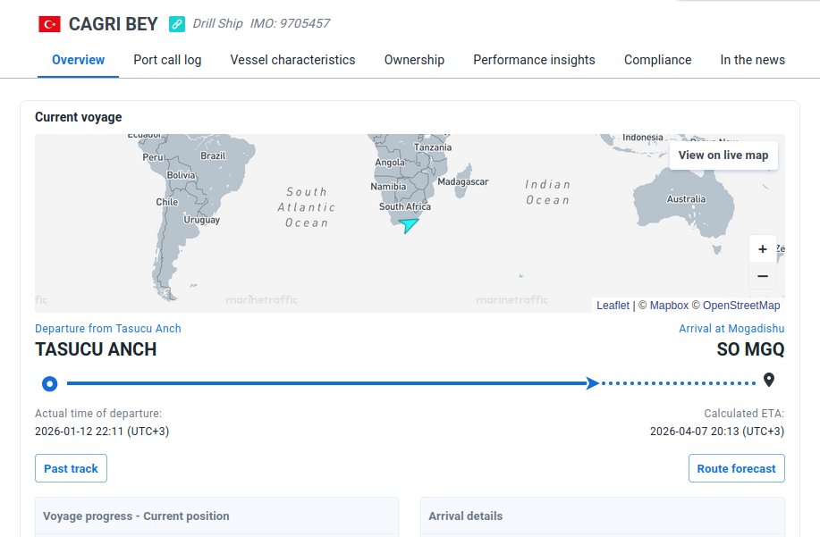The height and width of the screenshot is (537, 820).
Task: Click the Brazil label on the map
Action: 213,155
